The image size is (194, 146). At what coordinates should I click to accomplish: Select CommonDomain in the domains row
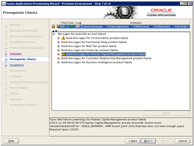92,26
